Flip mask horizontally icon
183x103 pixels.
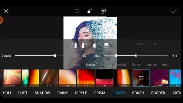click(96, 45)
